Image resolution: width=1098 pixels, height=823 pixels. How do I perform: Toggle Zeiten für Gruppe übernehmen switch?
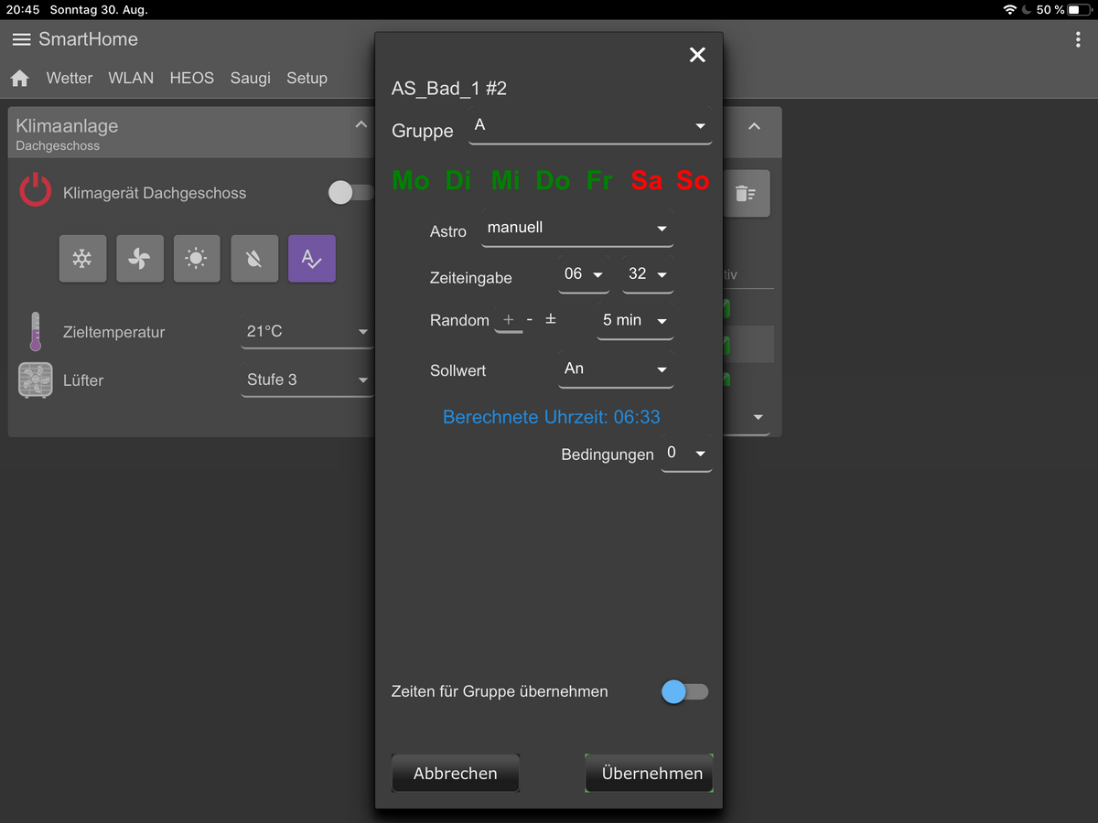click(x=684, y=692)
